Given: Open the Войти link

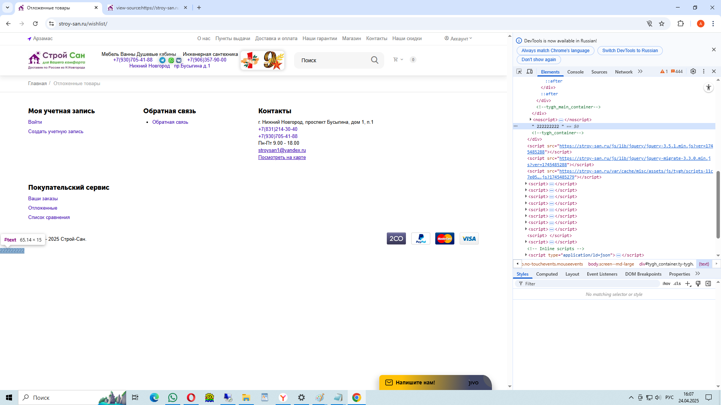Looking at the screenshot, I should pyautogui.click(x=35, y=122).
